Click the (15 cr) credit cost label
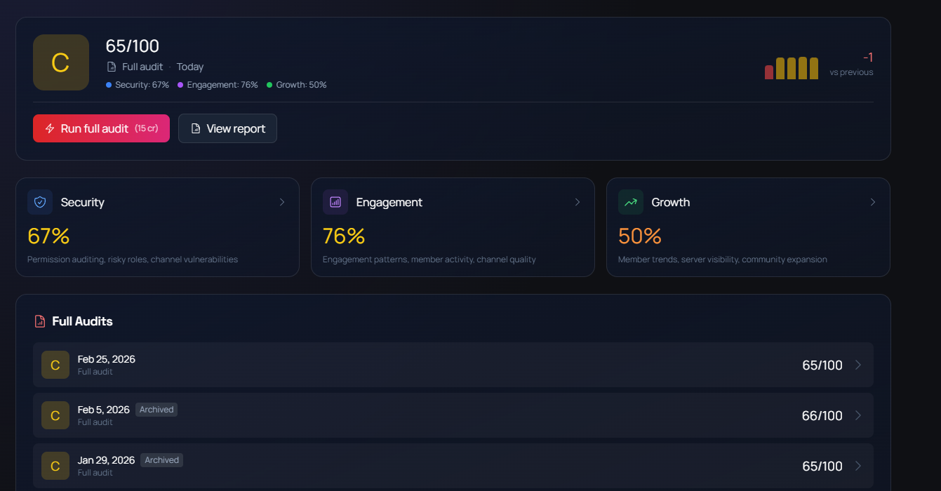 click(147, 128)
